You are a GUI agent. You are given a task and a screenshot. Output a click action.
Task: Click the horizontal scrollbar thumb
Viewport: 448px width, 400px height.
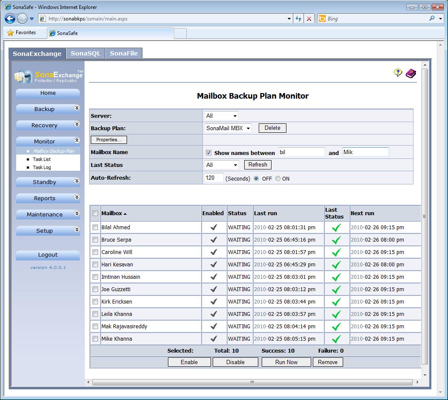[252, 382]
